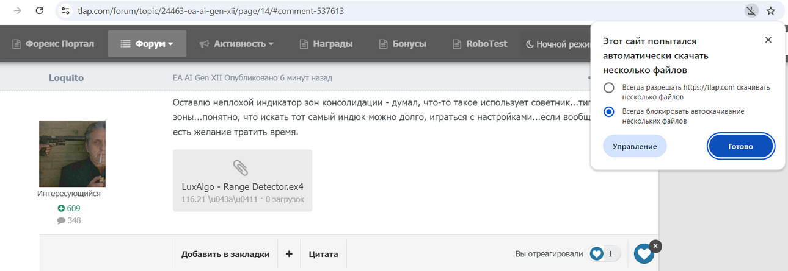Click the Опубликовано 6 минут назад timestamp
Viewport: 788px width, 271px height.
coord(279,78)
